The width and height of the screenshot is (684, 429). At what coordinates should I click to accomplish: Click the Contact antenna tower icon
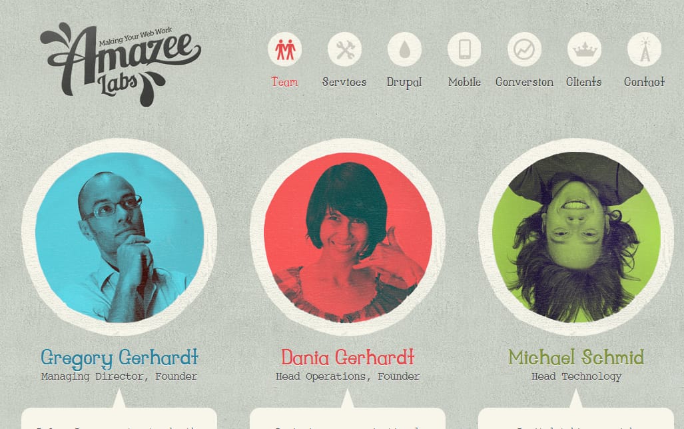(x=644, y=49)
